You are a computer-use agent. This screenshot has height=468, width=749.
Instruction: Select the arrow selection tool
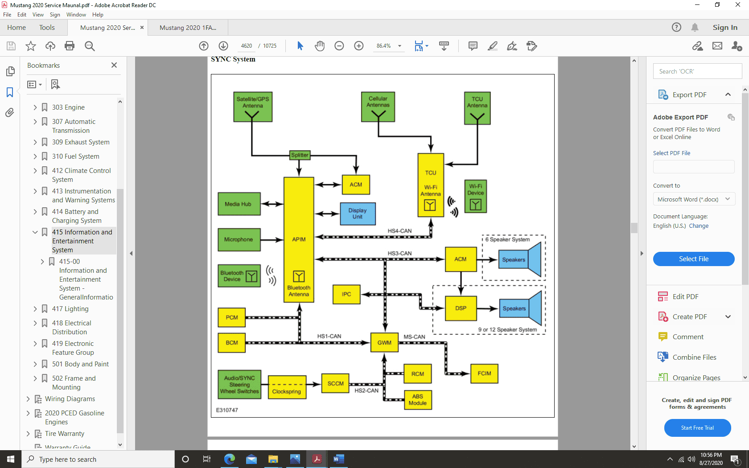(300, 46)
